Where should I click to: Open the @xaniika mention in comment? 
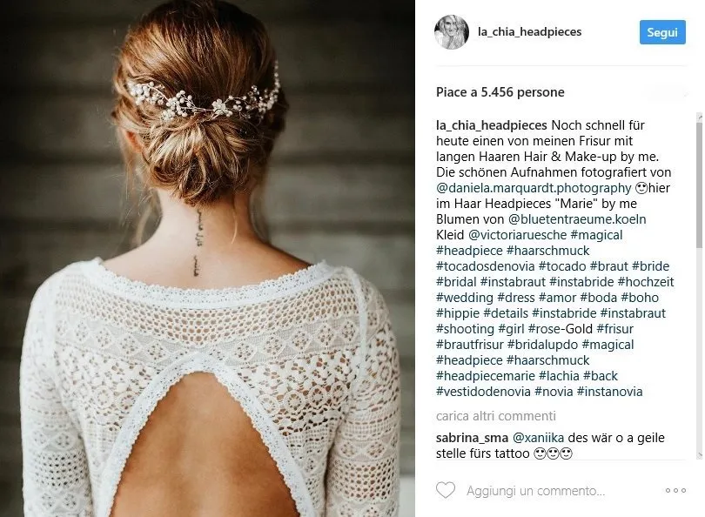[538, 438]
